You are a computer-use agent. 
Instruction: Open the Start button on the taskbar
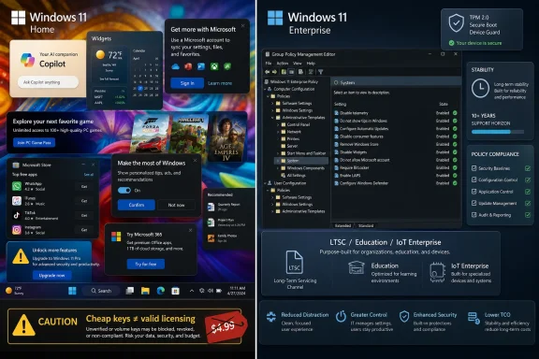(72, 291)
